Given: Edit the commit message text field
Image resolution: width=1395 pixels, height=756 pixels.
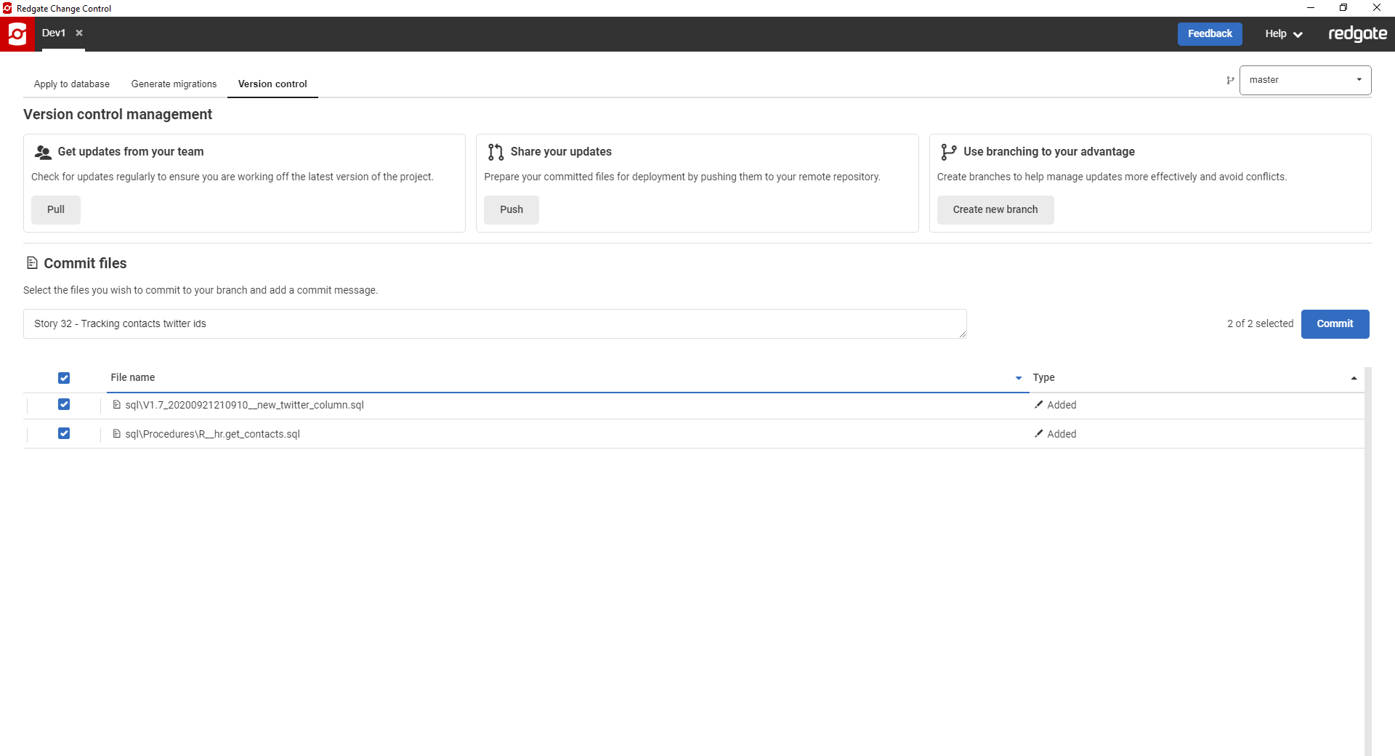Looking at the screenshot, I should (494, 324).
